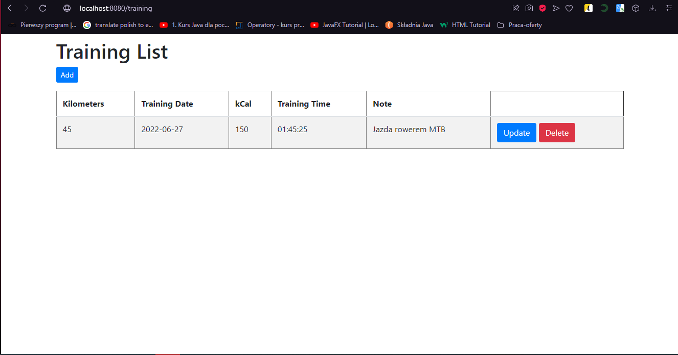Open the easy setup sliders icon

pos(668,8)
